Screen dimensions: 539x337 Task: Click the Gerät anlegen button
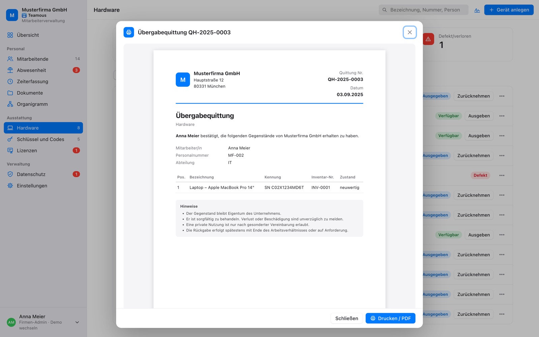tap(509, 10)
